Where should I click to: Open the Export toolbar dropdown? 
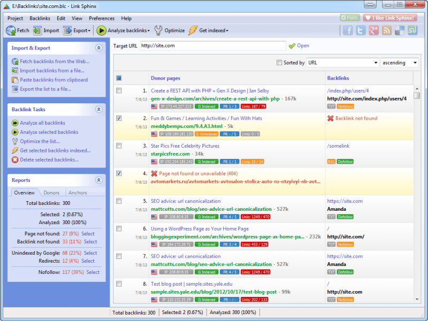(x=89, y=31)
